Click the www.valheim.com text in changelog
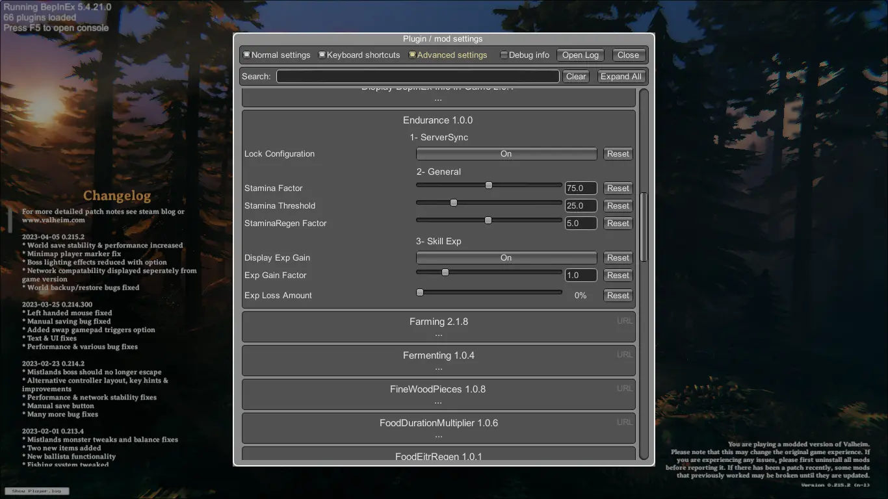 pos(53,220)
